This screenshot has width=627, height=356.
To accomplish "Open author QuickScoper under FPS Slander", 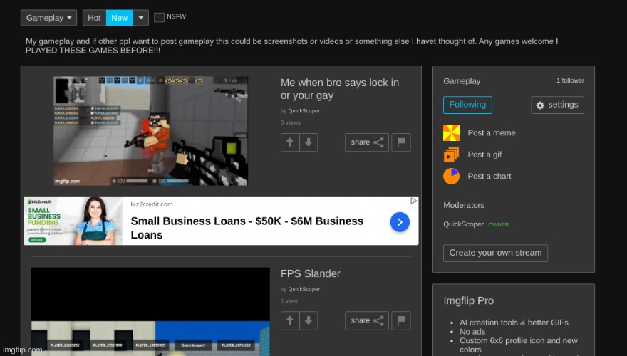I will tap(304, 289).
